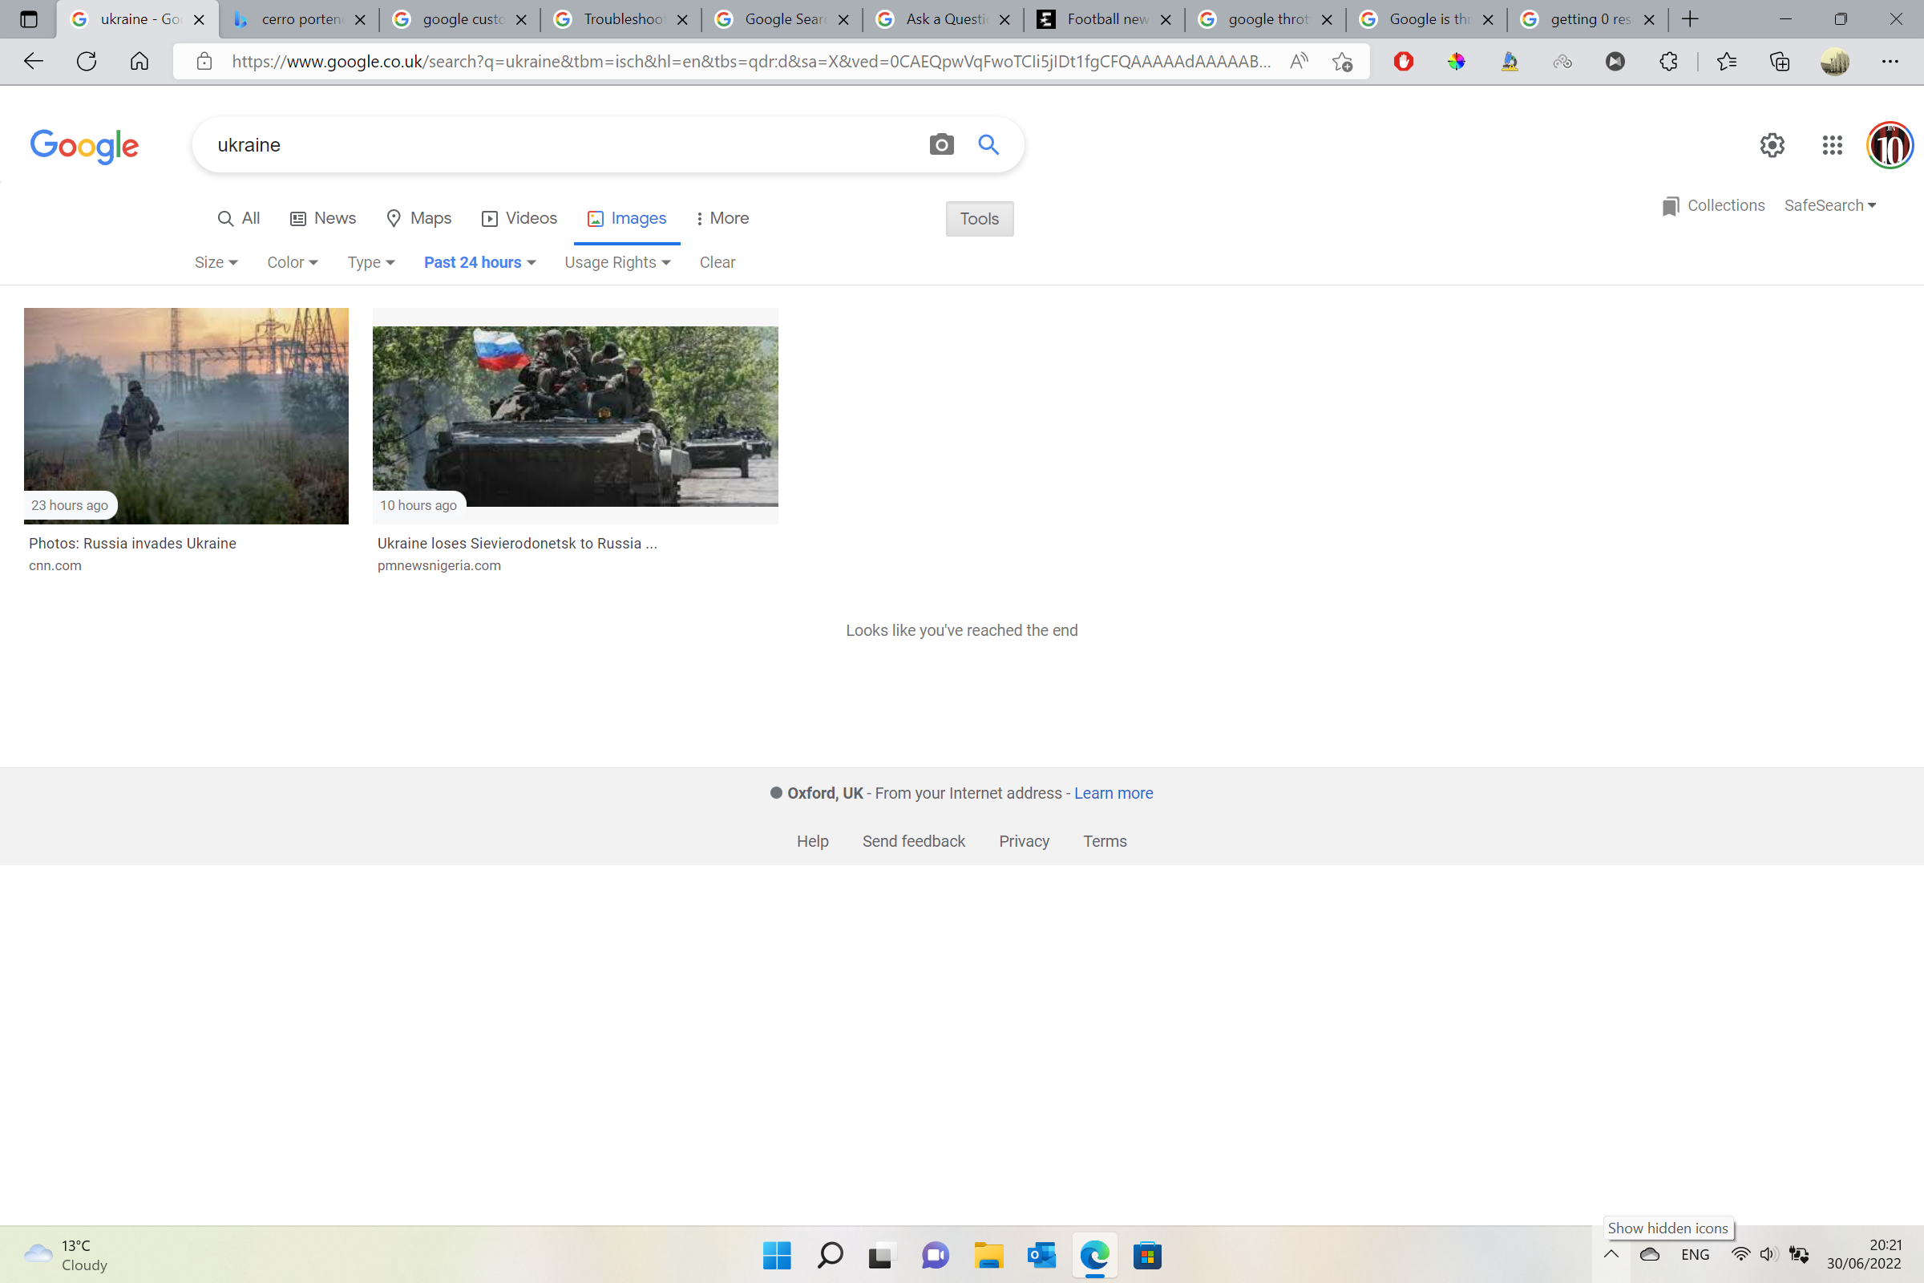1924x1283 pixels.
Task: Click the browser address bar URL
Action: coord(751,62)
